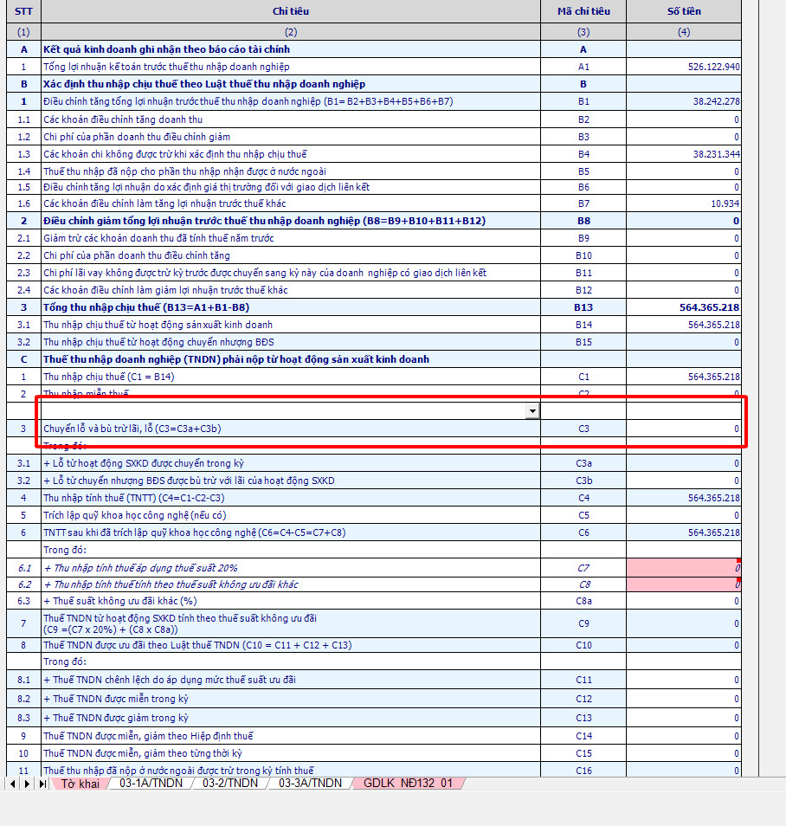
Task: Select the B7 amount cell 10.934
Action: tap(683, 203)
